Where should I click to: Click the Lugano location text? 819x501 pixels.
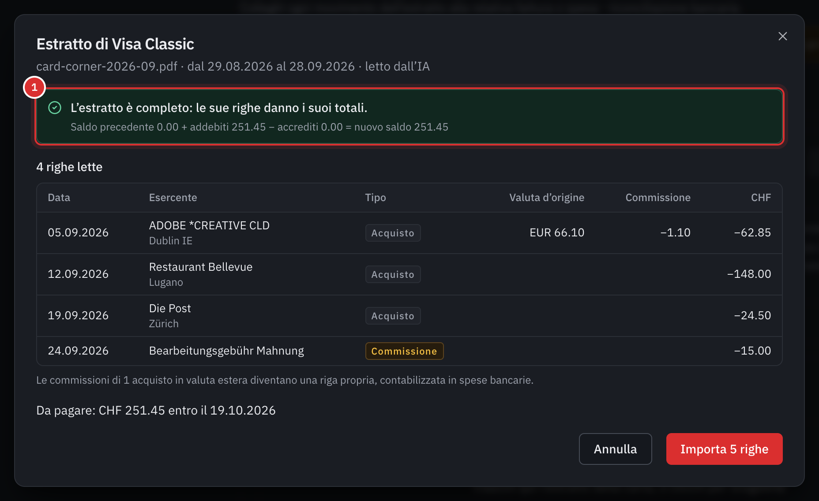(x=166, y=282)
